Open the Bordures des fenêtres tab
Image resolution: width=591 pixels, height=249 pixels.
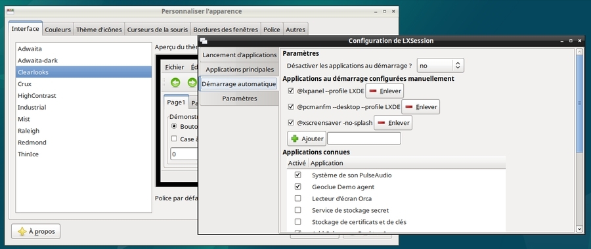pyautogui.click(x=226, y=30)
